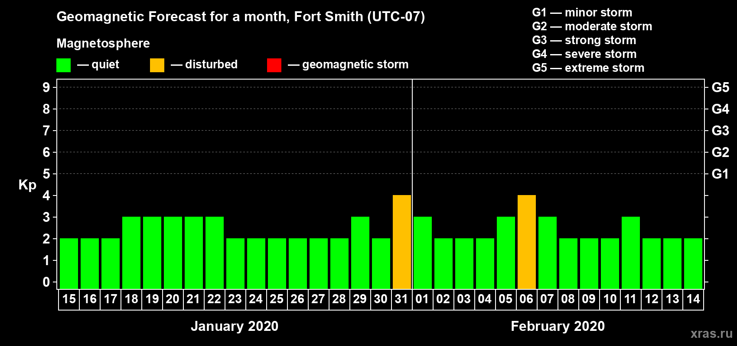Click the date label 31
This screenshot has height=346, width=737.
click(x=401, y=299)
